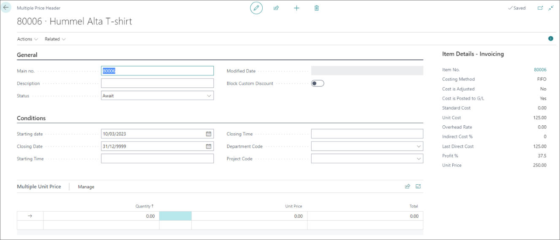Screen dimensions: 560x240
Task: Click the Profit % value 37.5
Action: [542, 156]
